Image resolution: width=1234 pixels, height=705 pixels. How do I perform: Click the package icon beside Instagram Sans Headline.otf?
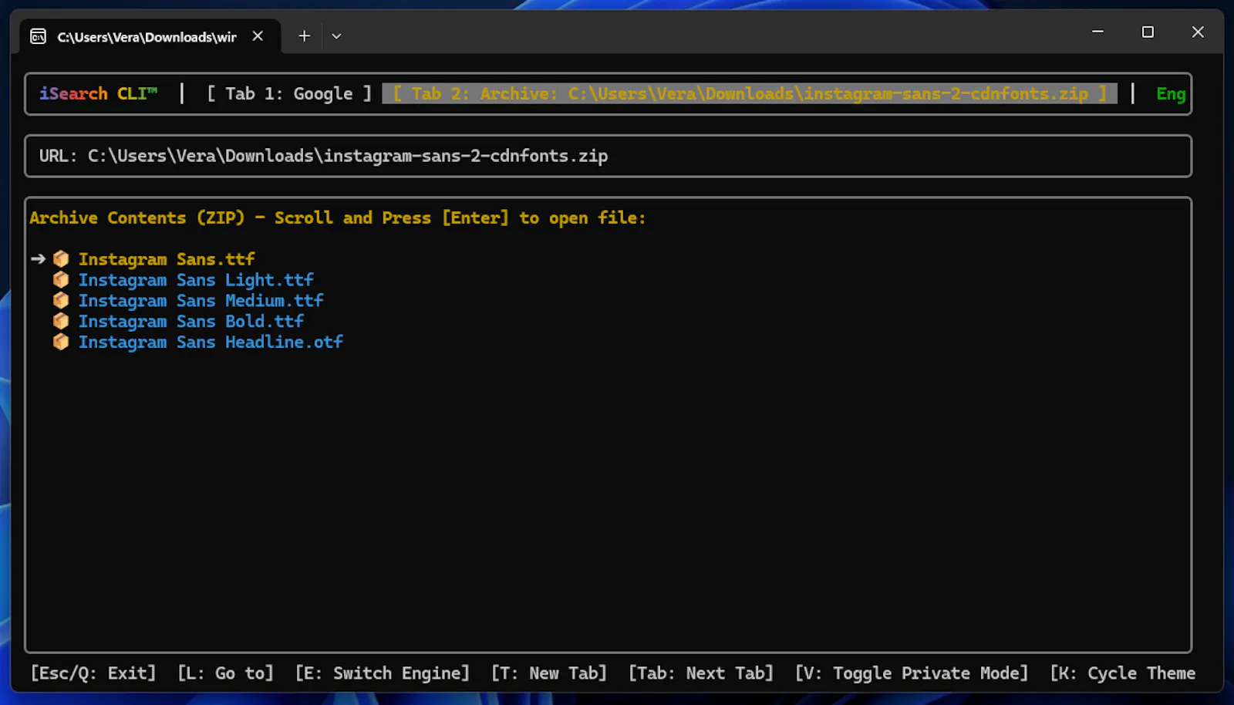point(61,342)
